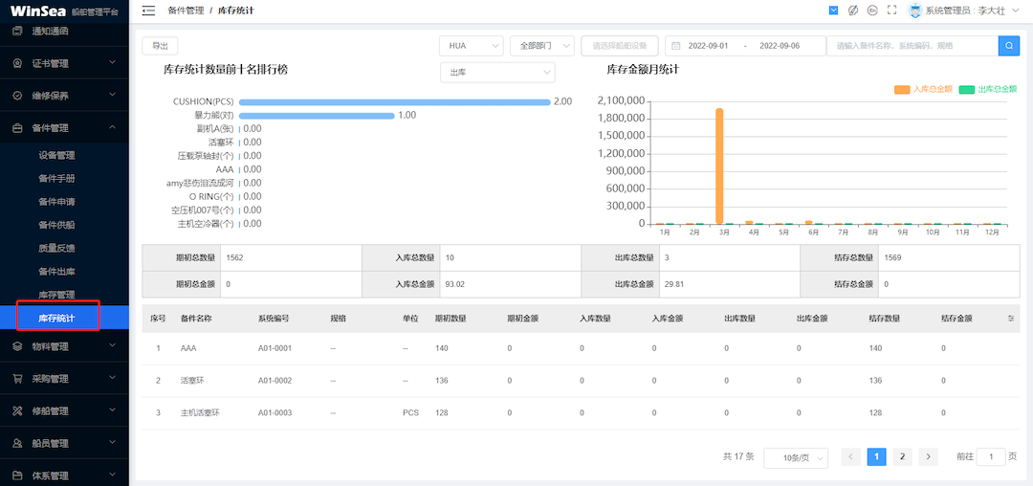
Task: Click the 结存数量 column header
Action: click(885, 318)
